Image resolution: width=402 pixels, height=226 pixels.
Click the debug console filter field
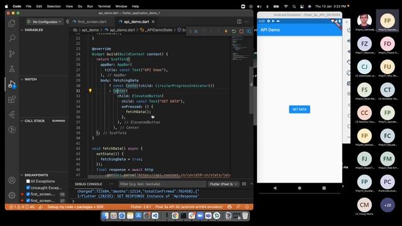coord(162,184)
